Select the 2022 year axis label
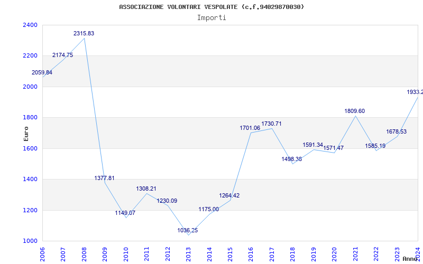The height and width of the screenshot is (264, 423). point(376,254)
